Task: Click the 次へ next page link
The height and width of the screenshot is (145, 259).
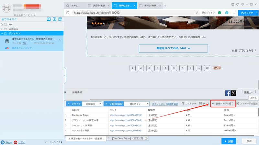Action: click(x=217, y=68)
